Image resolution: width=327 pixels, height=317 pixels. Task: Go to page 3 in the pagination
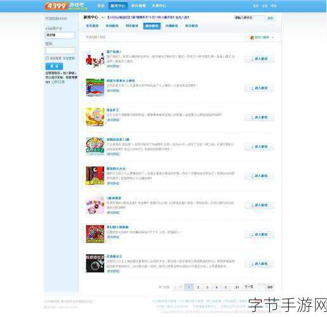pos(208,287)
